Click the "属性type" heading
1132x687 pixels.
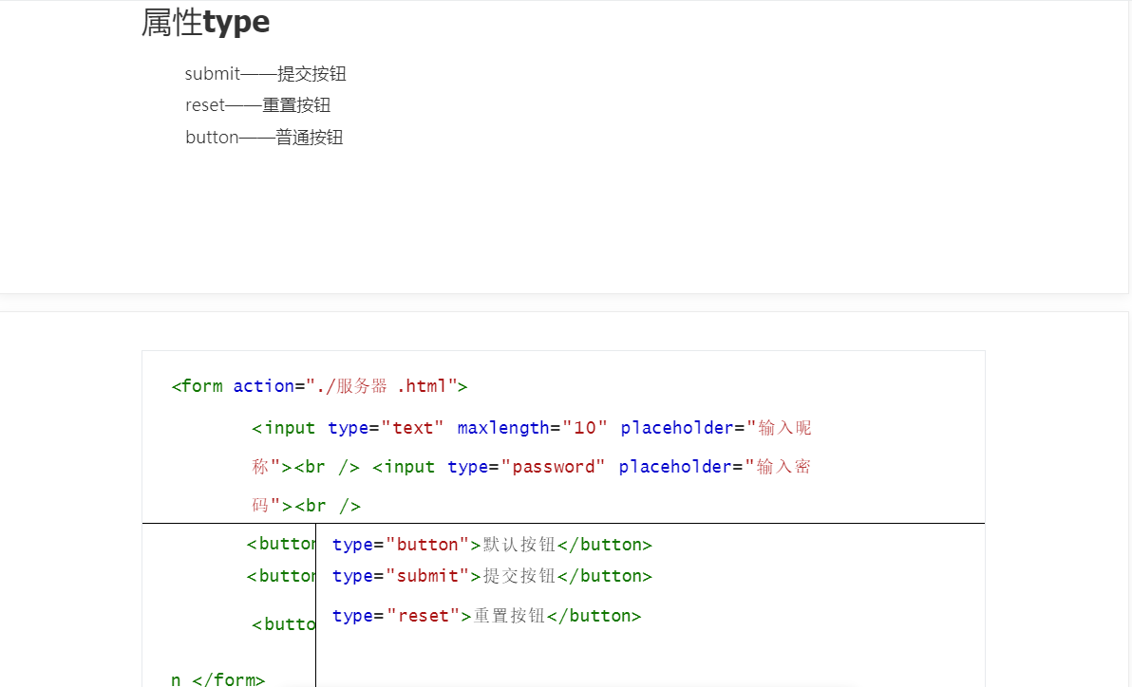coord(205,22)
